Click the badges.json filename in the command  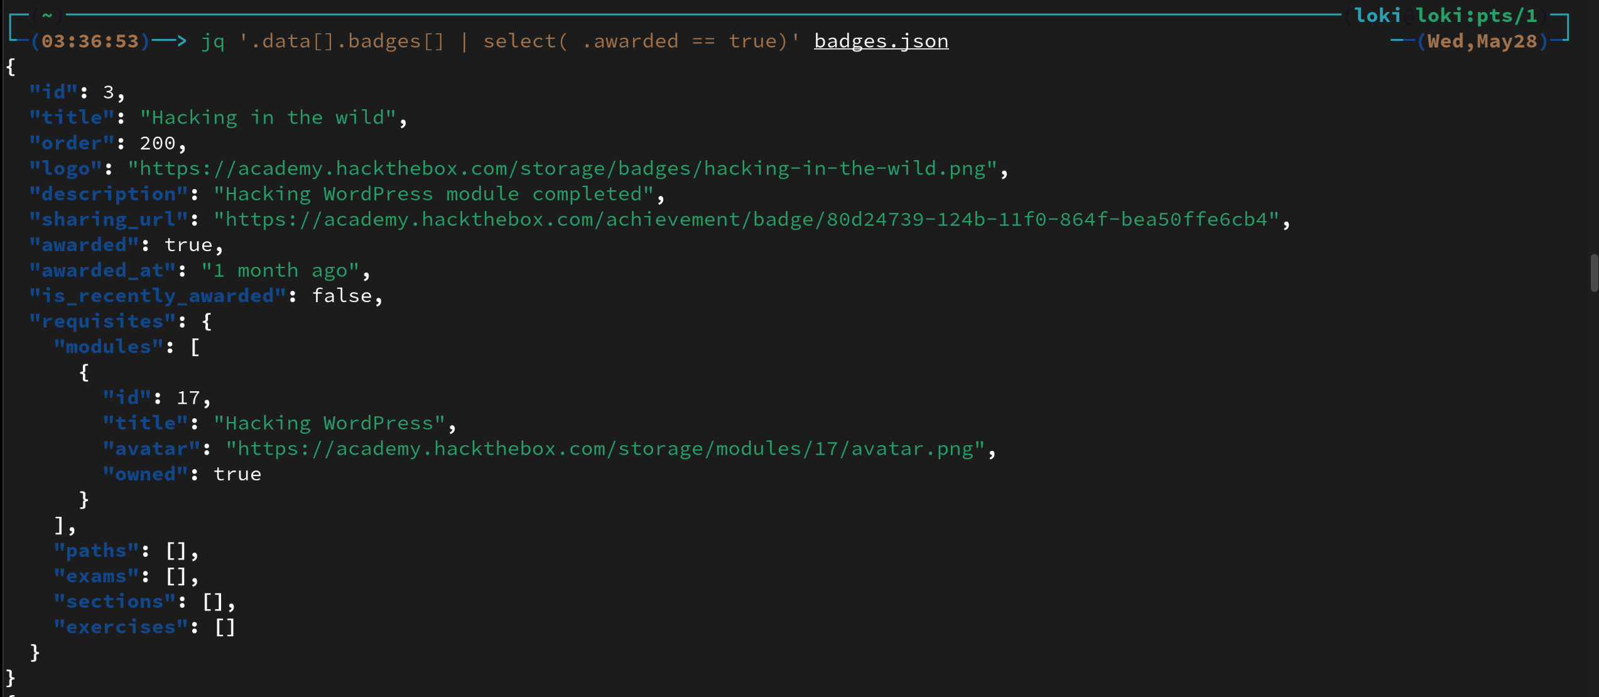[881, 41]
